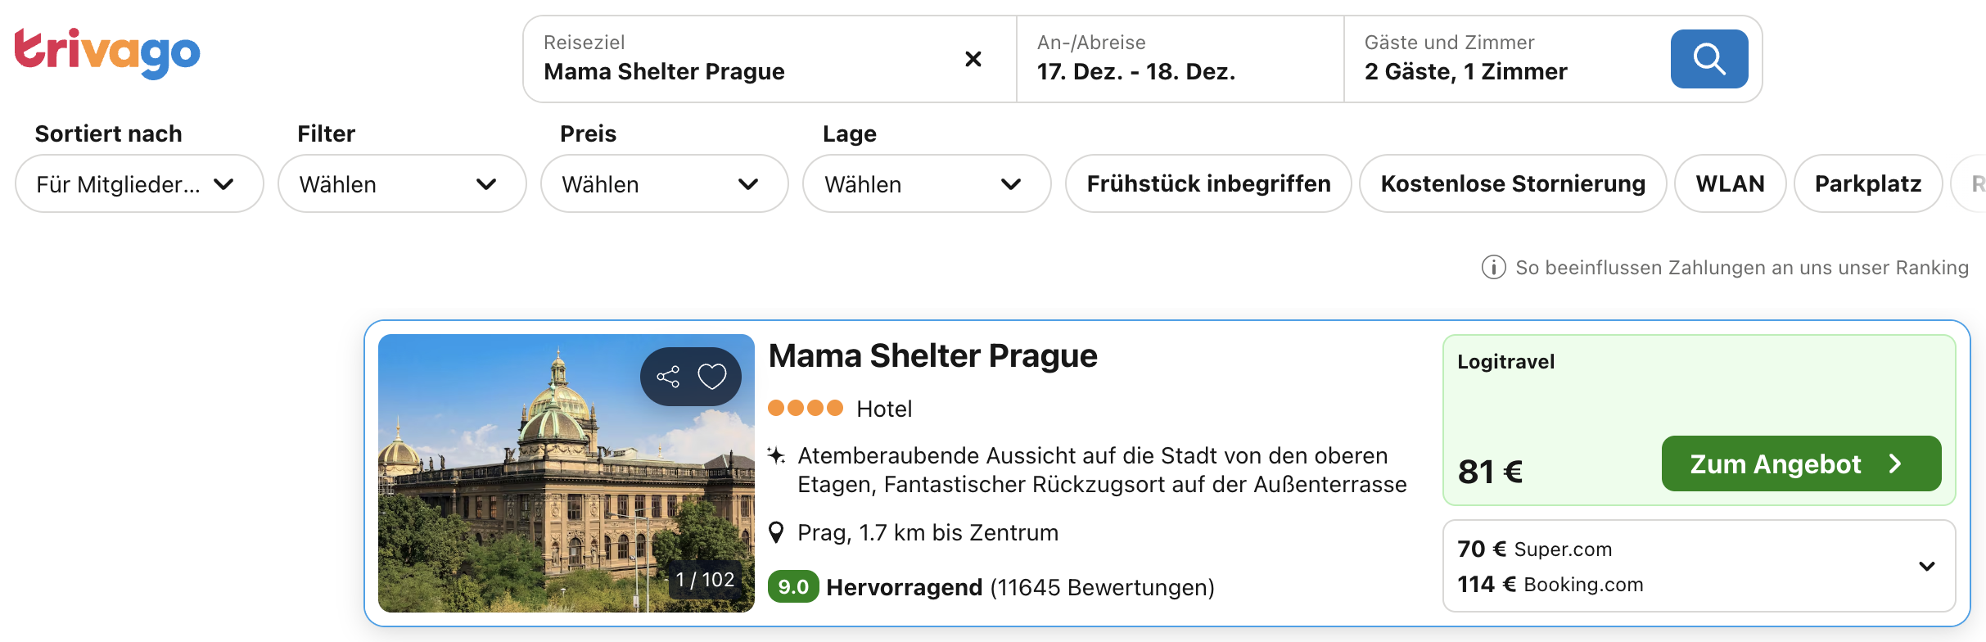Open the Mama Shelter Prague hotel title
Screen dimensions: 1986x642
(932, 356)
